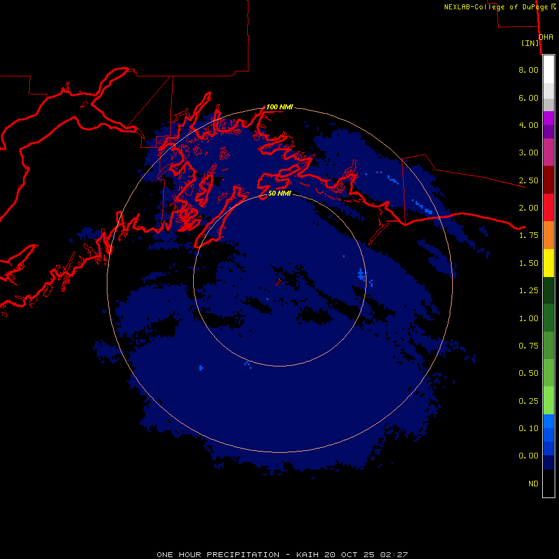Click the 2.50 legend value

[x=529, y=180]
